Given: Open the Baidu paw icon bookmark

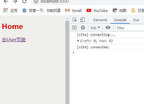Looking at the screenshot, I should click(24, 10).
